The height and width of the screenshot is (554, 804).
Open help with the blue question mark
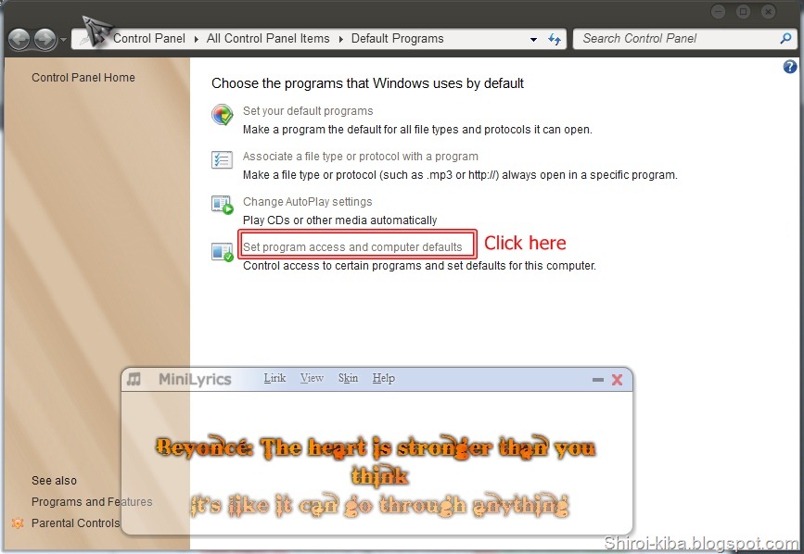[x=790, y=67]
